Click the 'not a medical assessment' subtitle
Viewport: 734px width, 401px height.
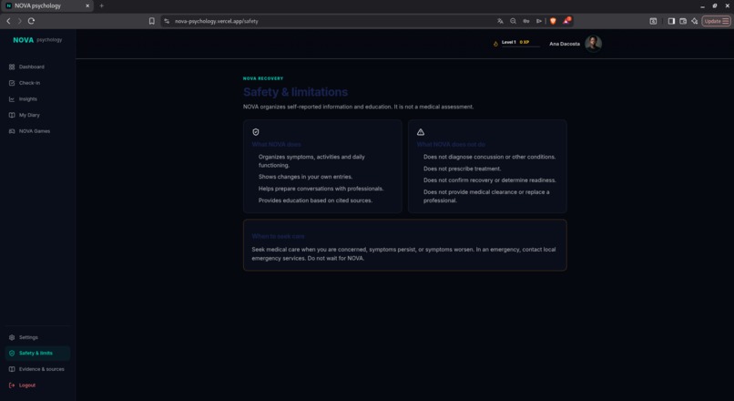click(x=358, y=107)
